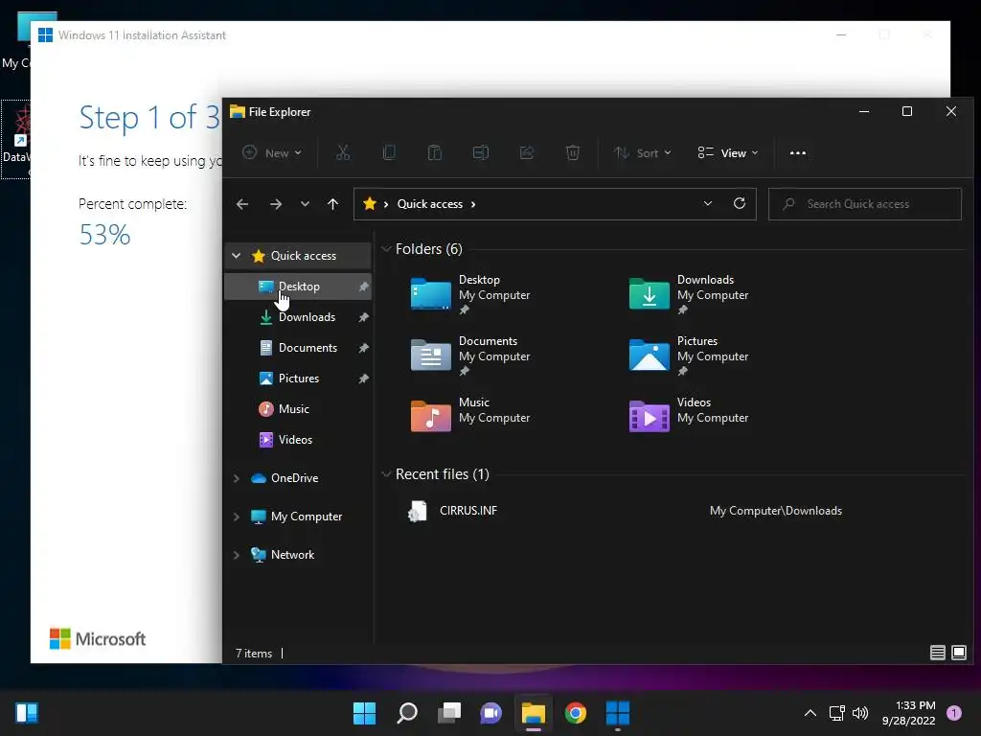Click My Computer\Downloads path text

point(775,511)
